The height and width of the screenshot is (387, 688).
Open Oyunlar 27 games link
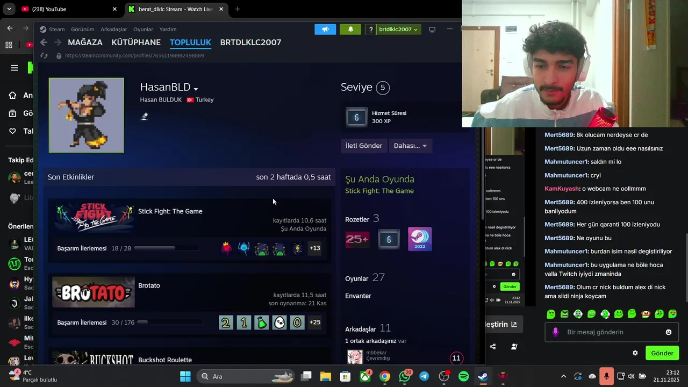365,278
